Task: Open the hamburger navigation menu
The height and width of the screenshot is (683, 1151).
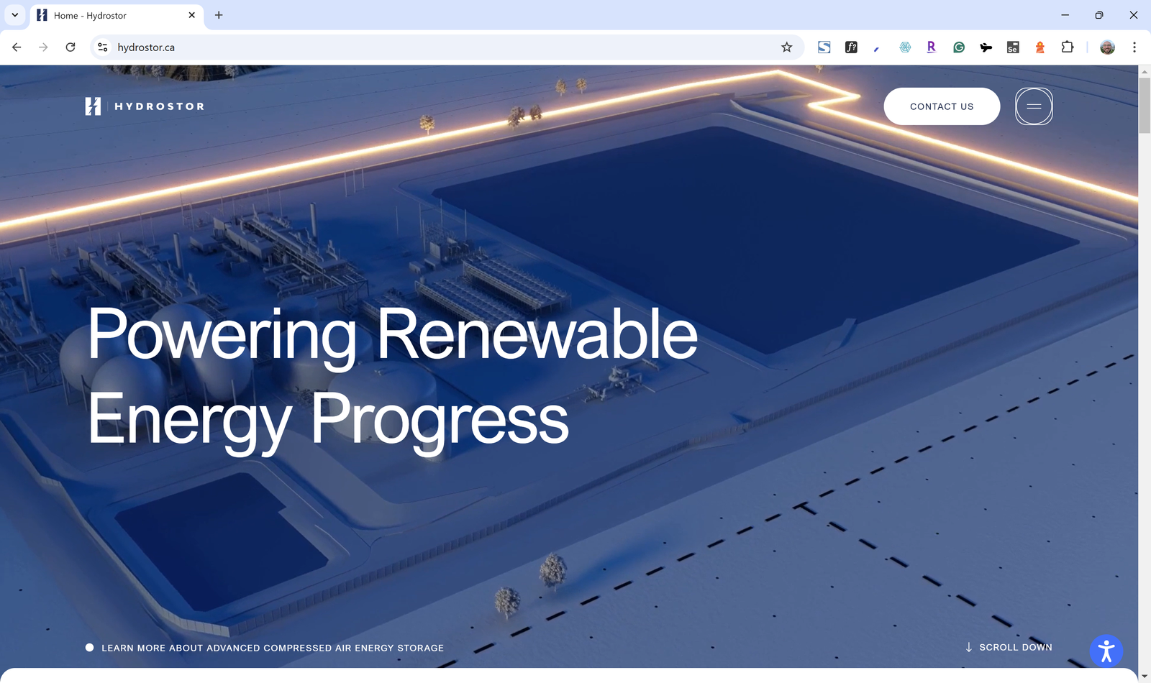Action: pyautogui.click(x=1034, y=106)
